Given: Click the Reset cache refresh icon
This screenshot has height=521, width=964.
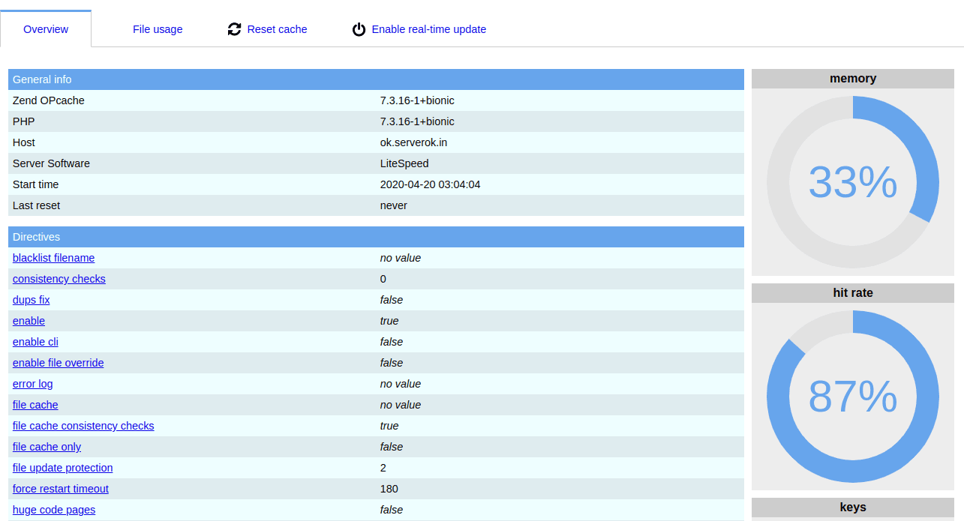Looking at the screenshot, I should pos(234,28).
